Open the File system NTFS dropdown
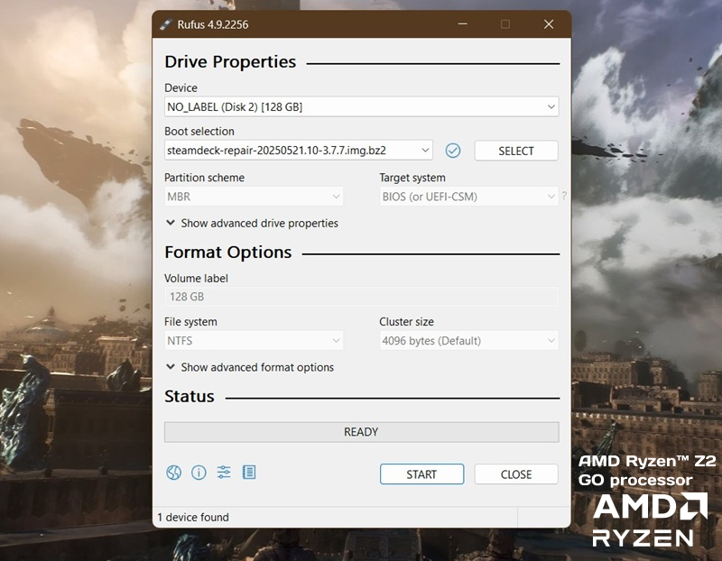The image size is (722, 561). 254,341
